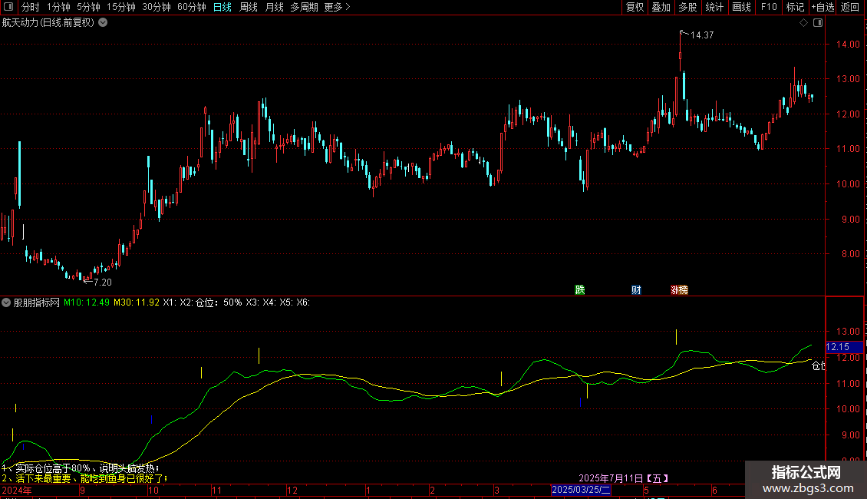
Task: Open the 统计 statistics tool
Action: click(x=714, y=7)
